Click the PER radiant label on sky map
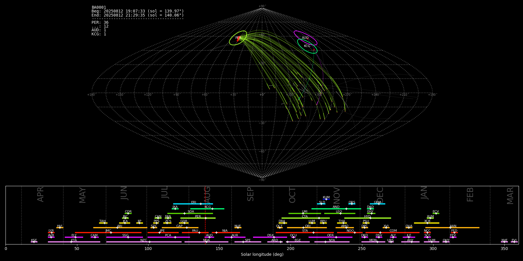Image resolution: width=523 pixels, height=261 pixels. 238,38
